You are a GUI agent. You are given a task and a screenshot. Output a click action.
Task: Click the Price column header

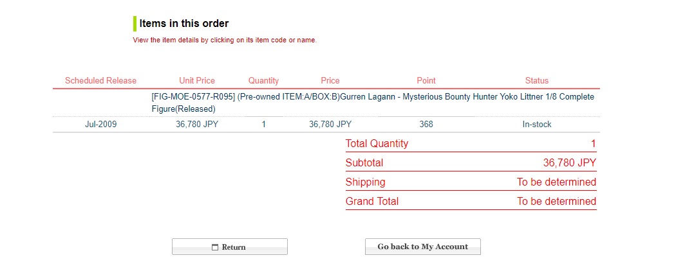click(x=330, y=81)
